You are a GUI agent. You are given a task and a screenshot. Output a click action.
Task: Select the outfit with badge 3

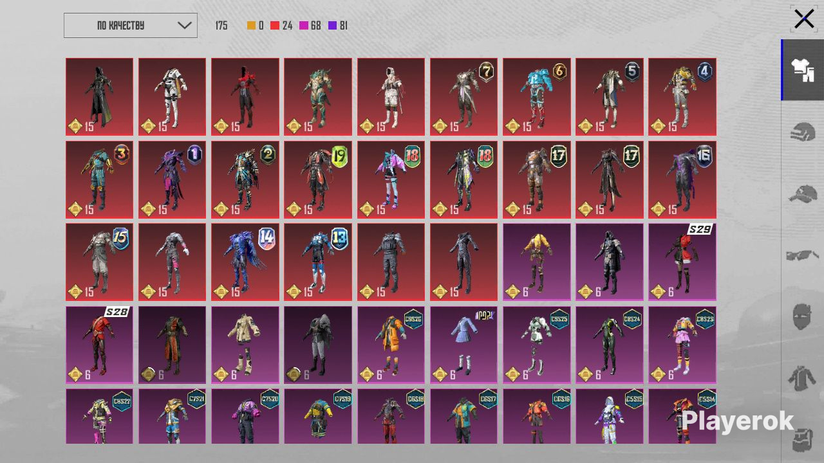point(99,180)
